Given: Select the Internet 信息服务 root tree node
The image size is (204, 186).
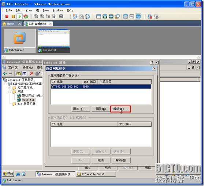Looking at the screenshot, I should [18, 80].
